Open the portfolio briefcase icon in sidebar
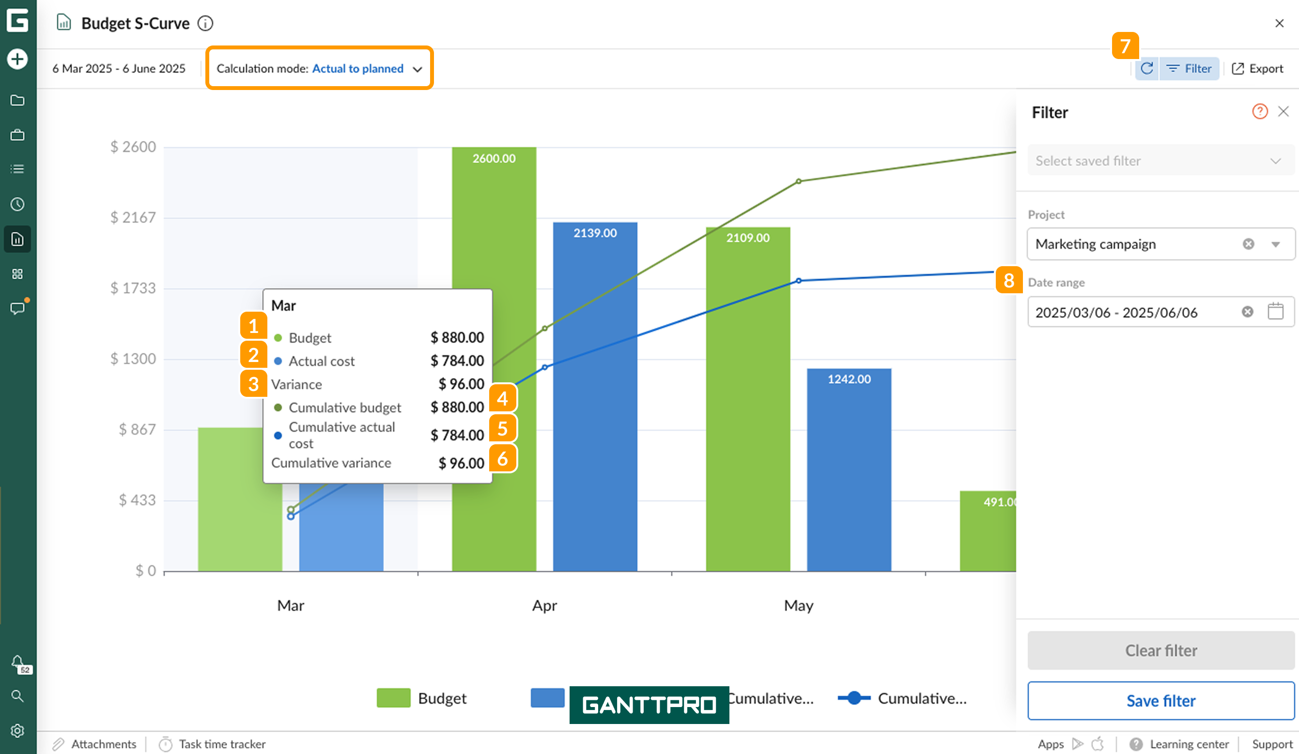Image resolution: width=1299 pixels, height=754 pixels. point(17,135)
